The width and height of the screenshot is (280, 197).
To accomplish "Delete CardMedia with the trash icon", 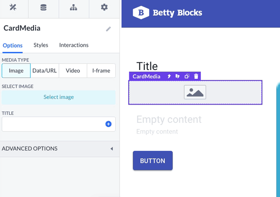I will [196, 77].
